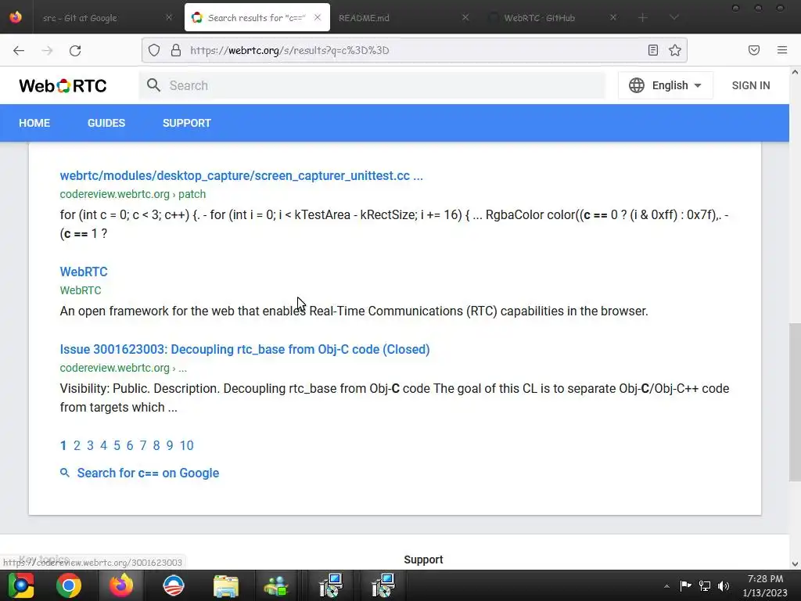Go to results page 2
The width and height of the screenshot is (801, 601).
tap(77, 445)
